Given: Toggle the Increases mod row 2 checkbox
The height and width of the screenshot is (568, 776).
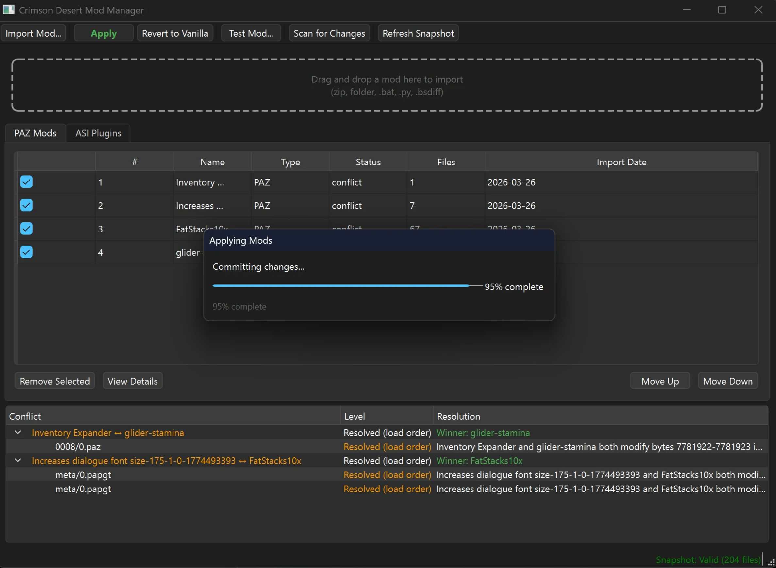Looking at the screenshot, I should click(26, 205).
